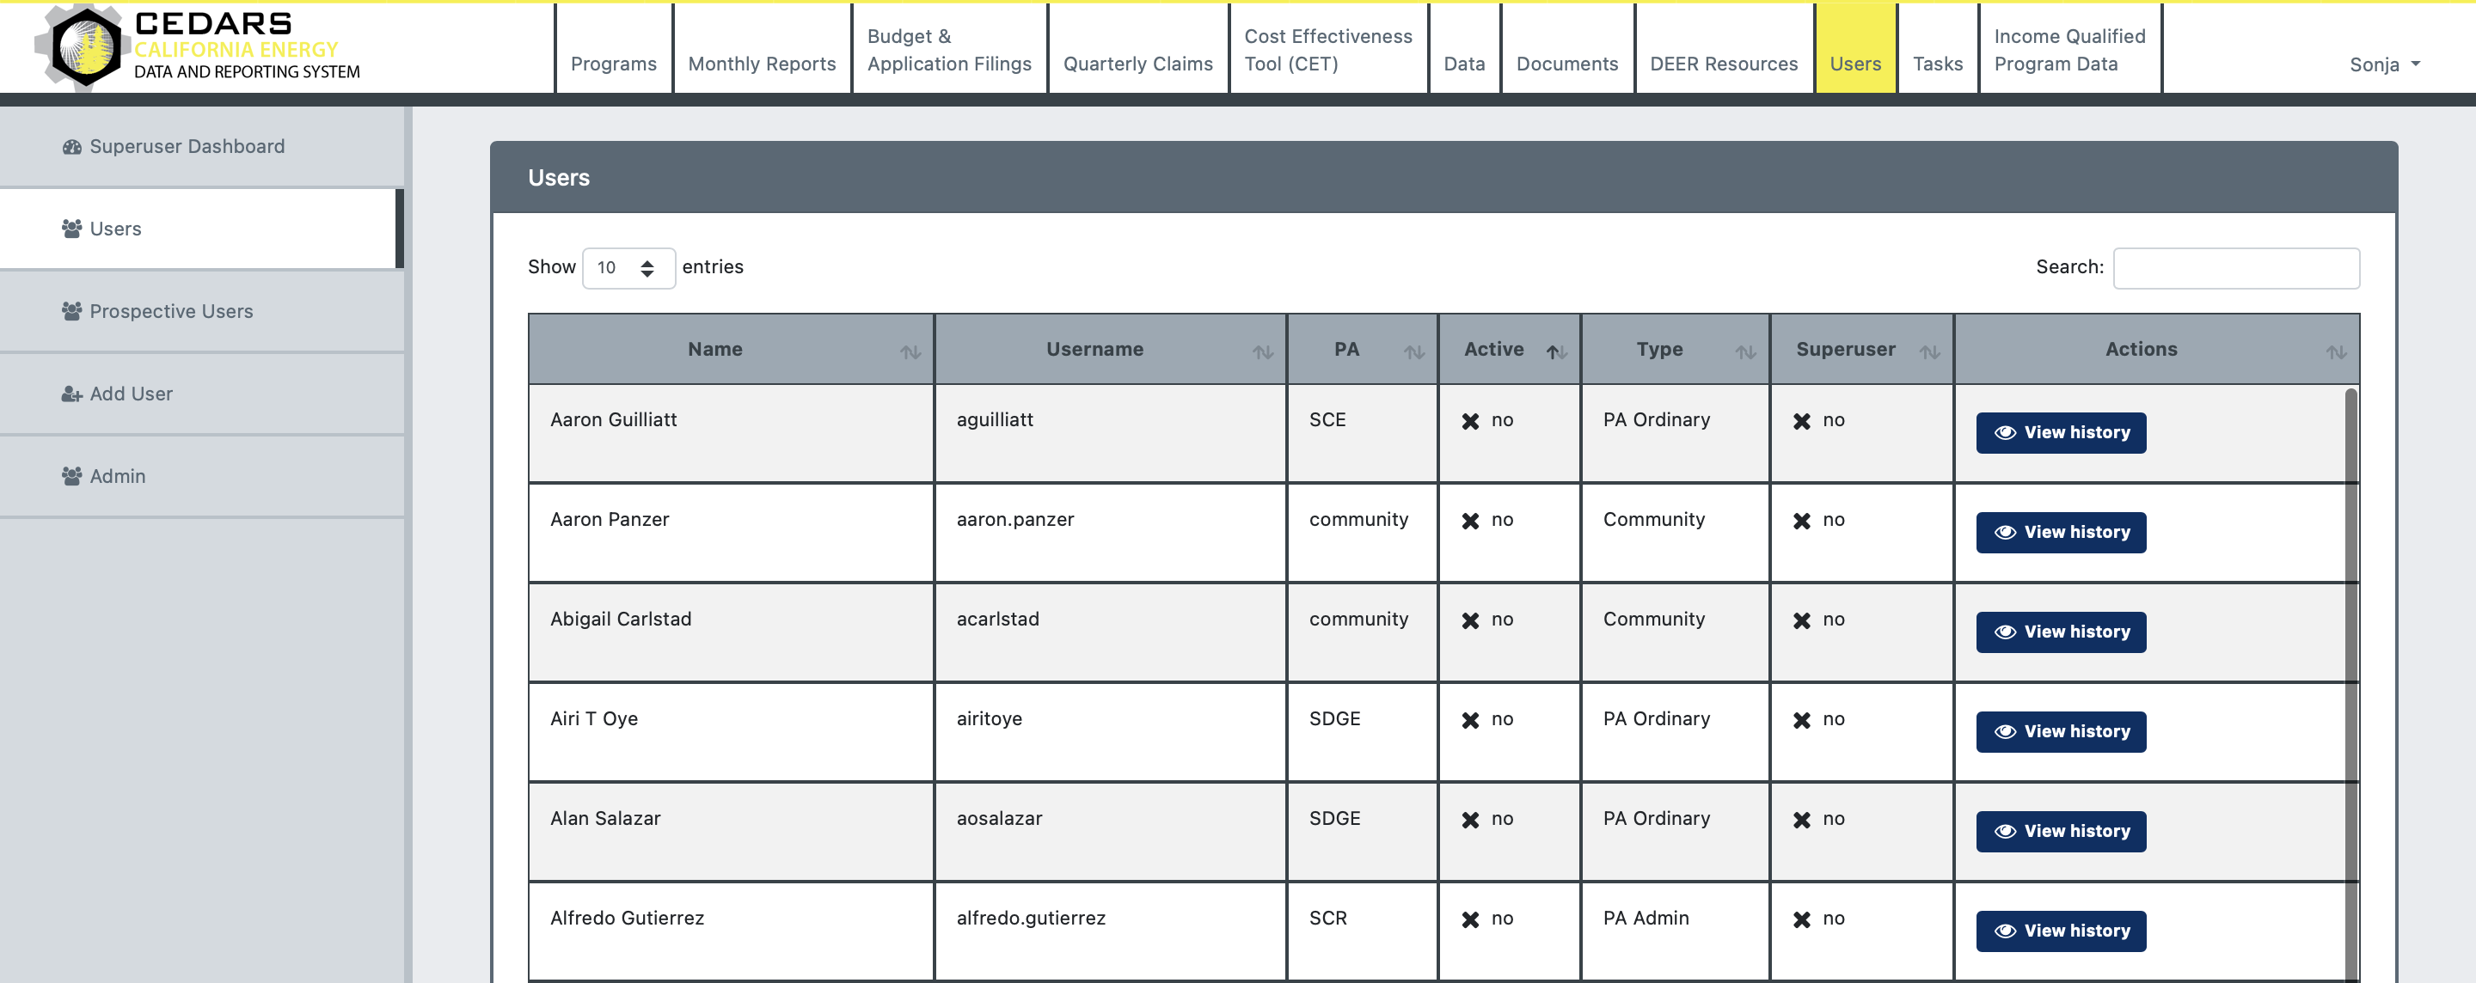Sort by Active column arrow

1555,352
